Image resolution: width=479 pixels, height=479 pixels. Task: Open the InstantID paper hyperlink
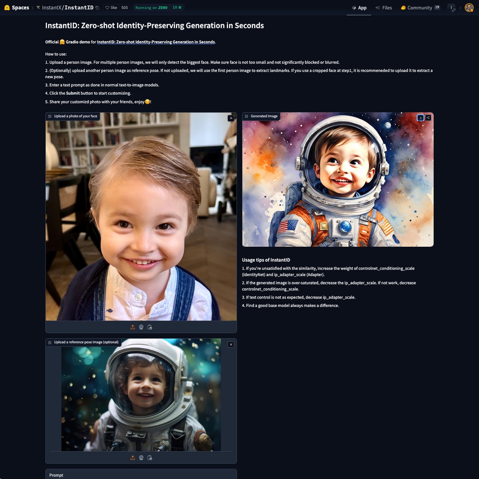pos(156,42)
